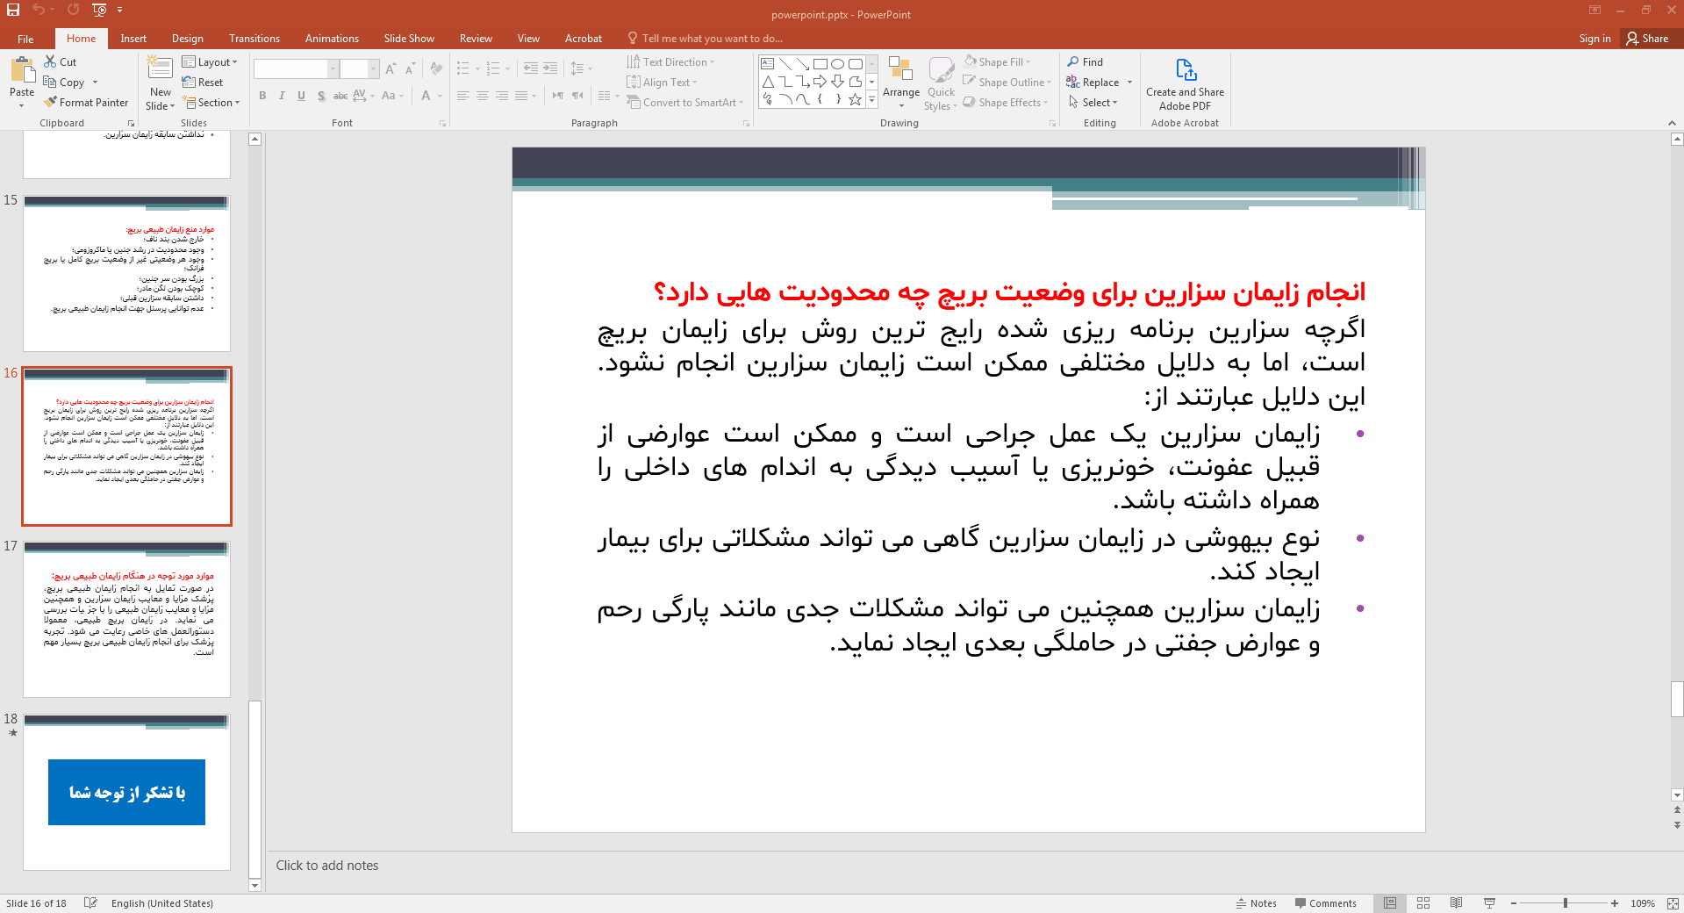Viewport: 1684px width, 913px height.
Task: Switch to Reading View icon
Action: coord(1457,903)
